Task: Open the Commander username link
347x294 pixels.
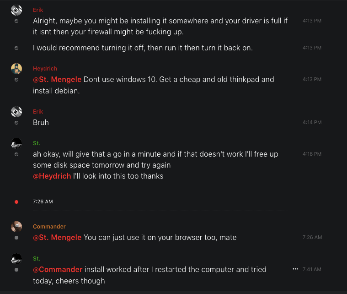Action: [49, 227]
